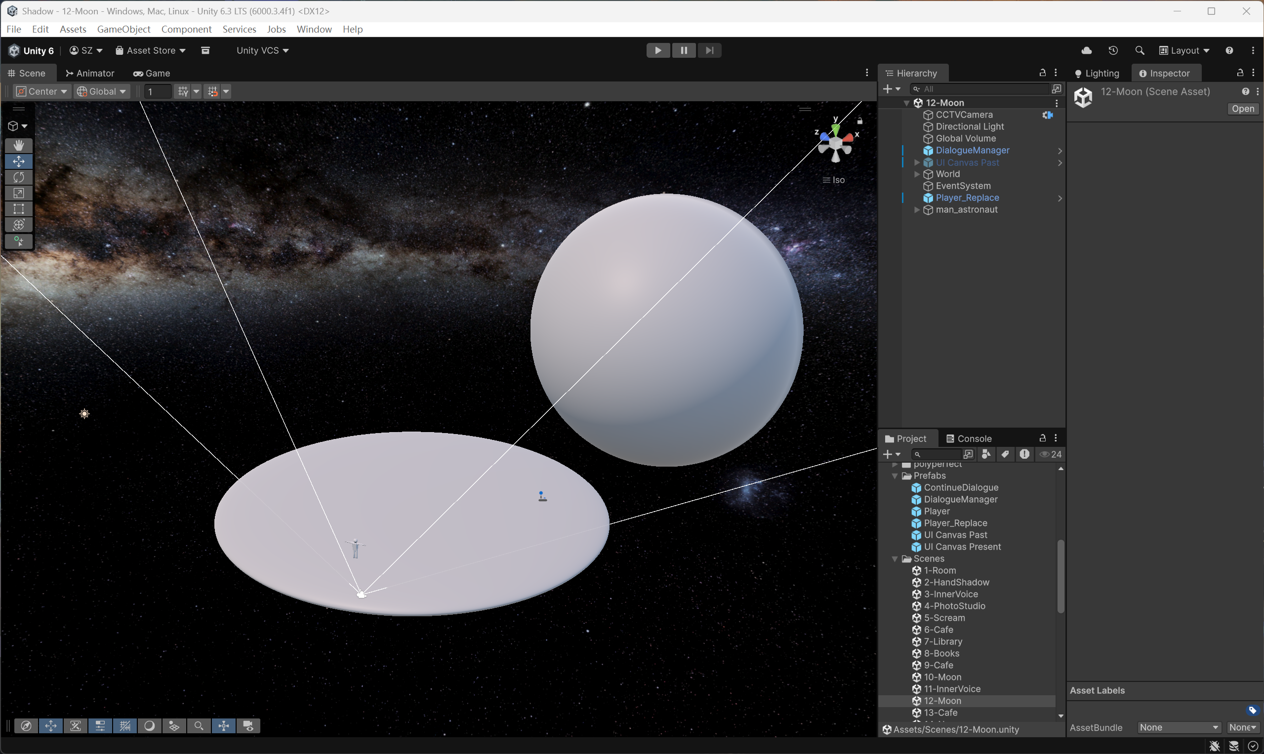Image resolution: width=1264 pixels, height=754 pixels.
Task: Open the GameObject menu
Action: pos(123,29)
